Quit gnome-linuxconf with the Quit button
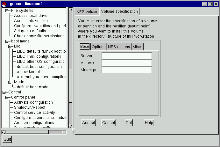The image size is (220, 147). pyautogui.click(x=7, y=139)
